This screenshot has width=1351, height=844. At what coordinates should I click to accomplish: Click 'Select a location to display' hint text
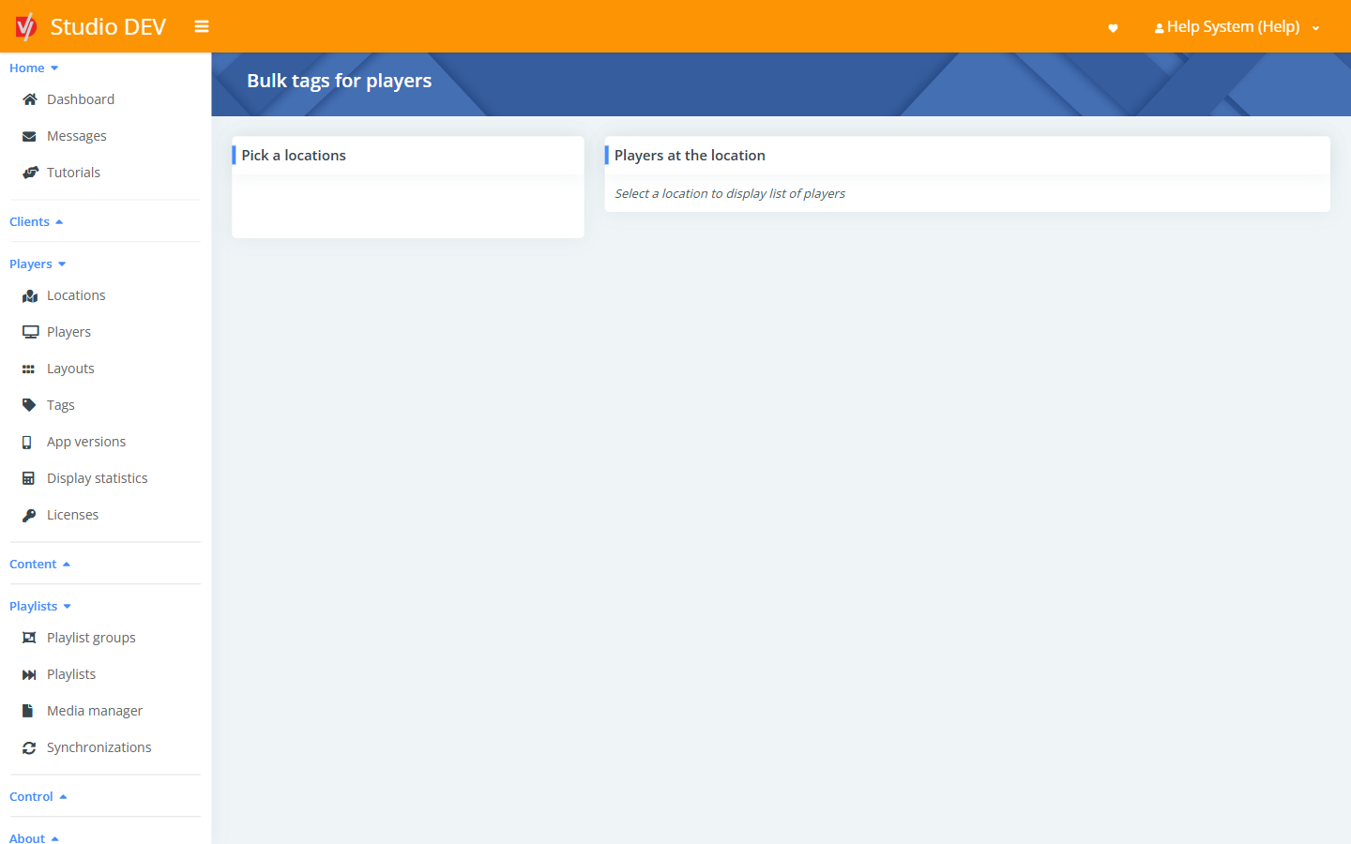[730, 193]
